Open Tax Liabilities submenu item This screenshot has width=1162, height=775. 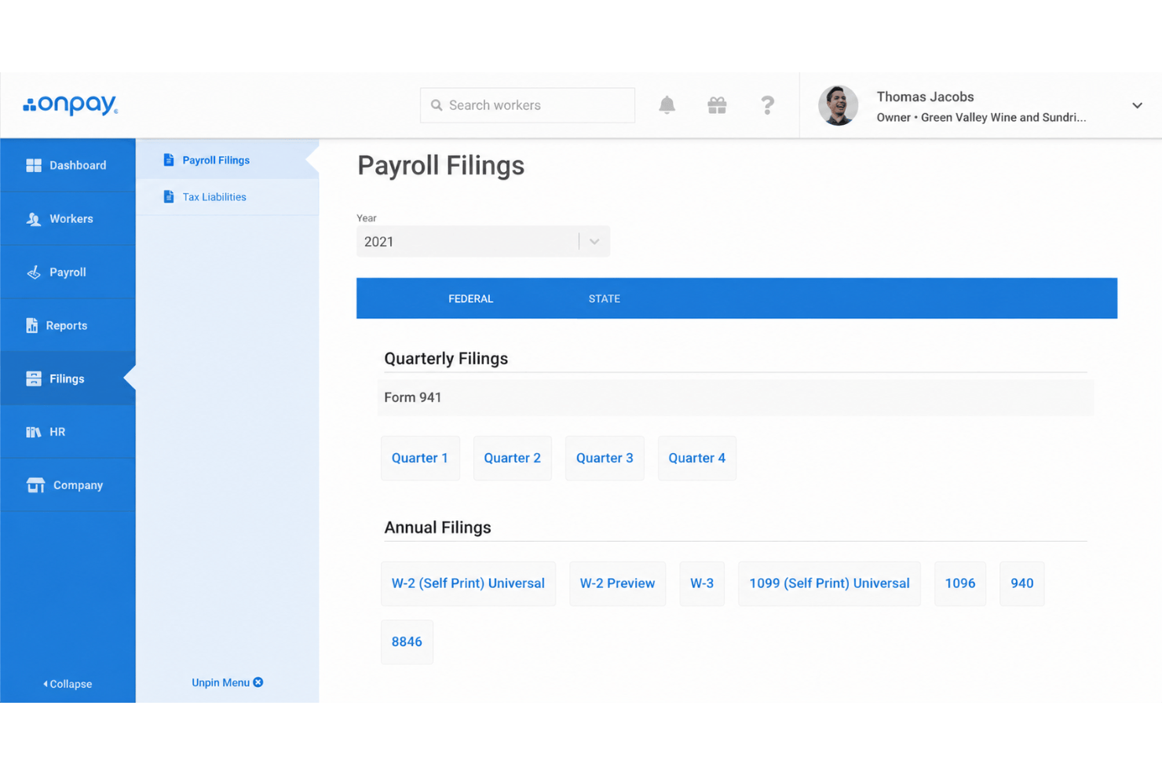pyautogui.click(x=228, y=197)
